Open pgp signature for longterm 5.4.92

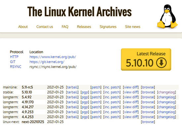[85, 97]
